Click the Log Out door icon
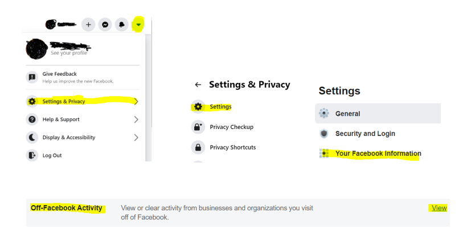Image resolution: width=467 pixels, height=233 pixels. (x=32, y=155)
